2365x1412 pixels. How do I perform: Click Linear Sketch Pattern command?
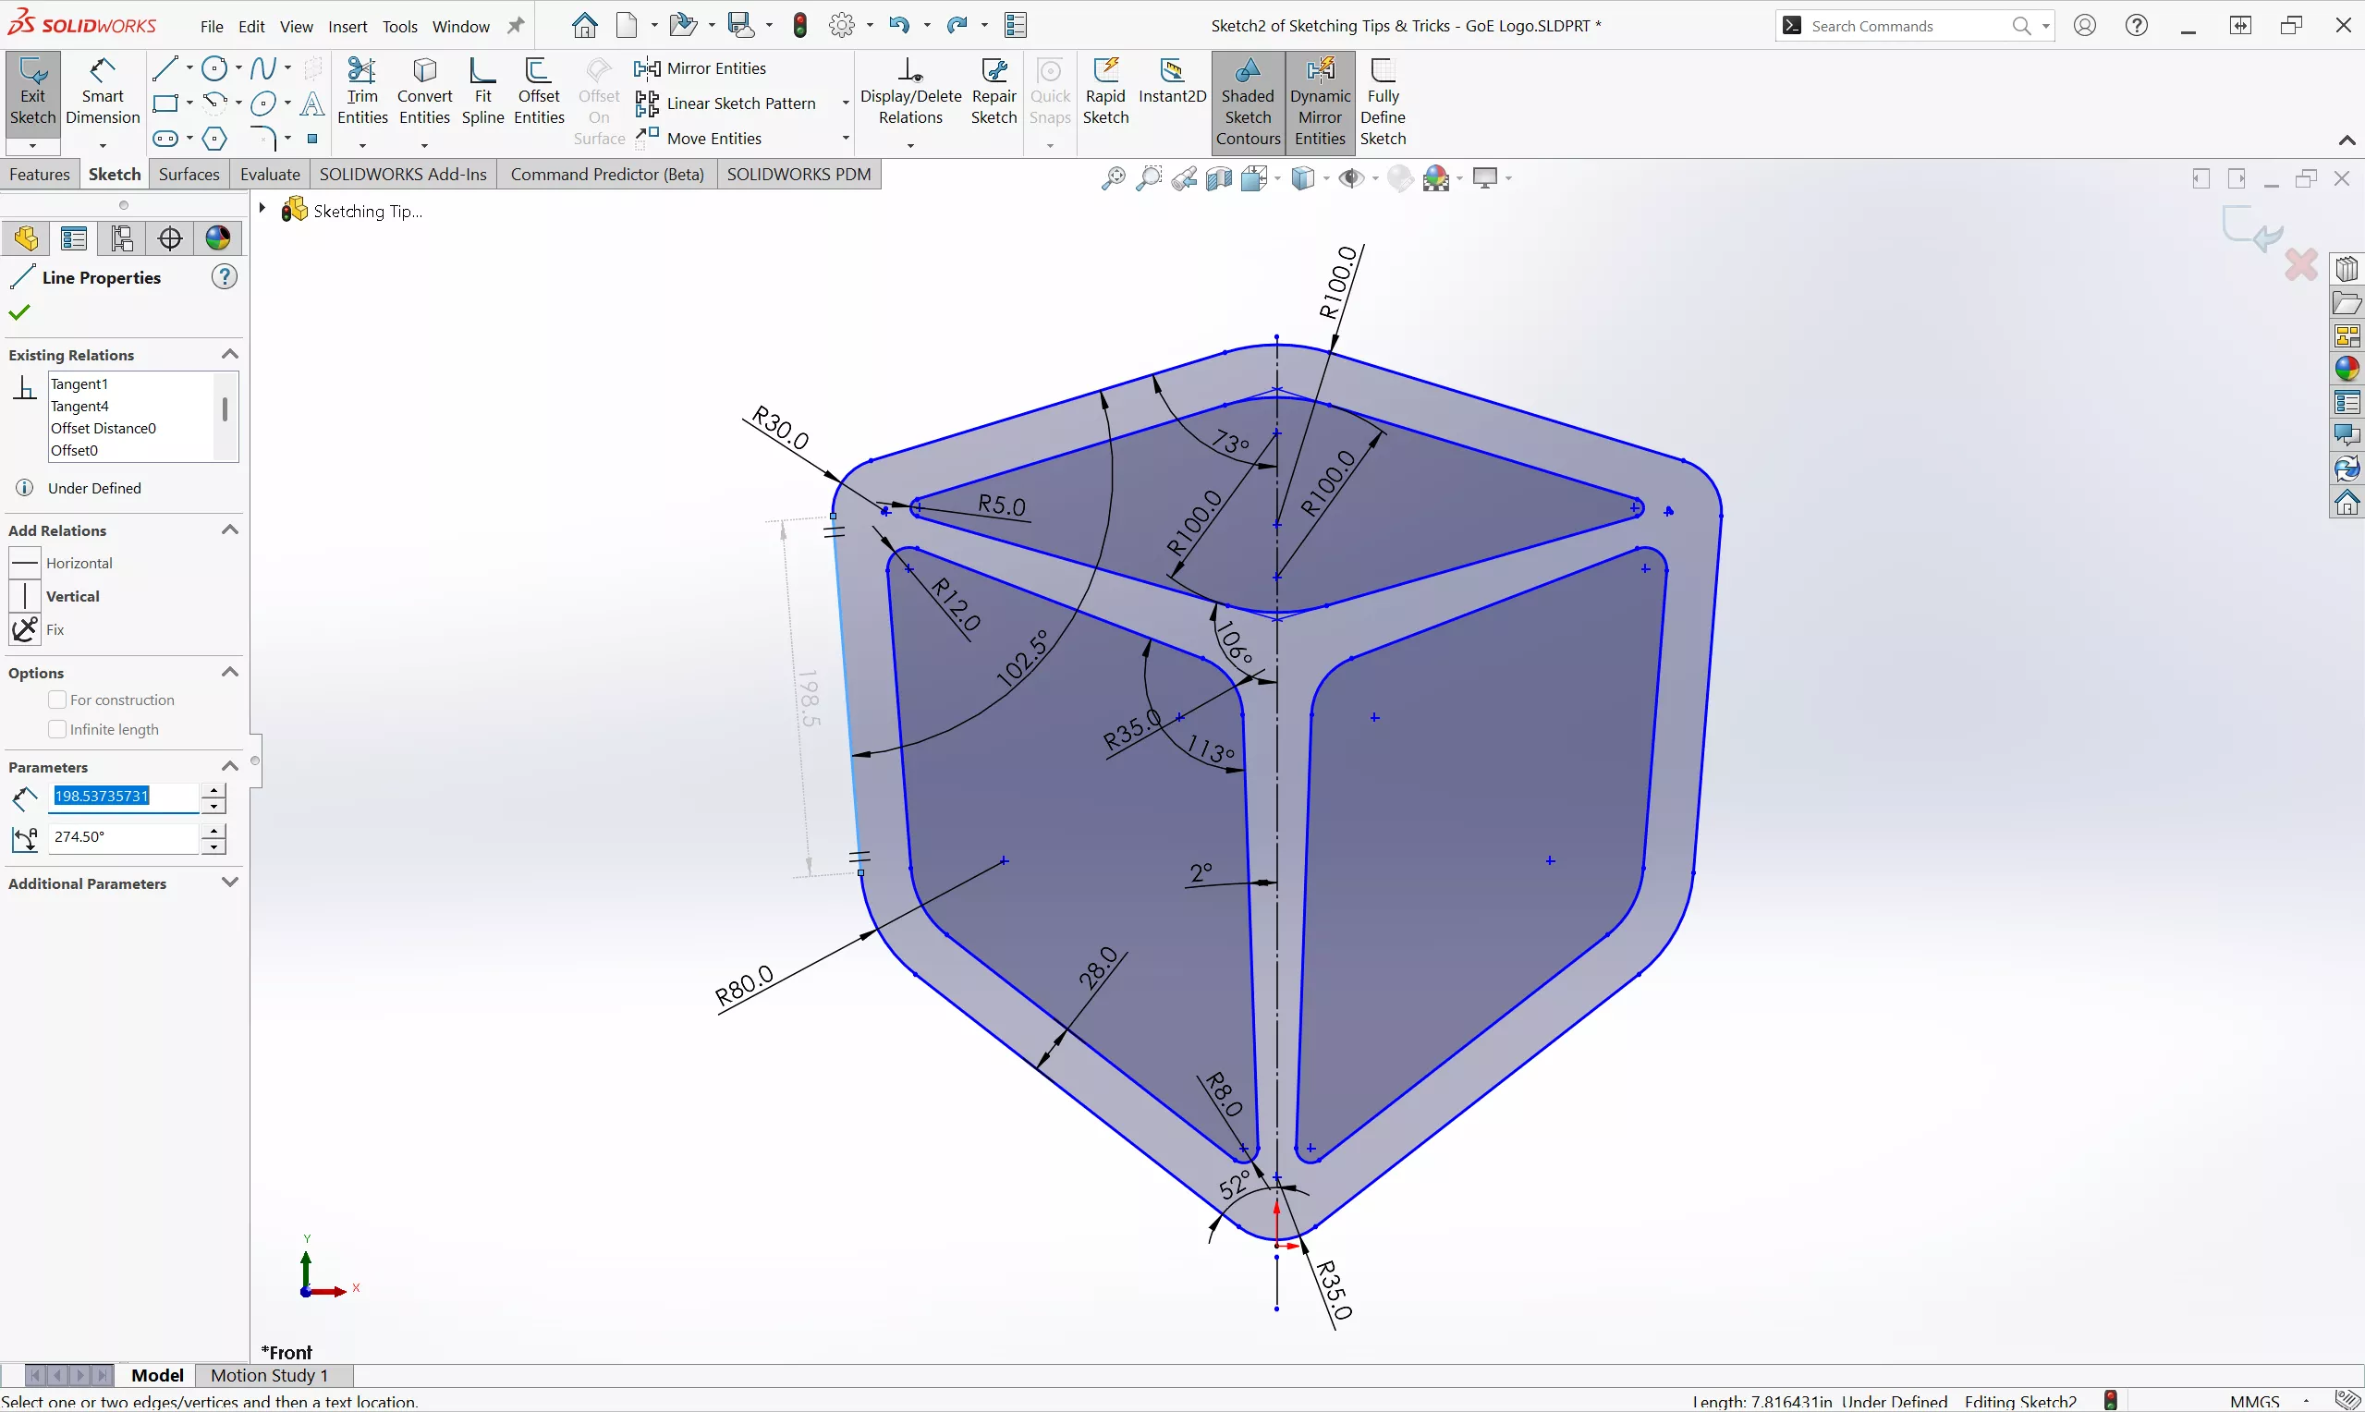pos(725,103)
